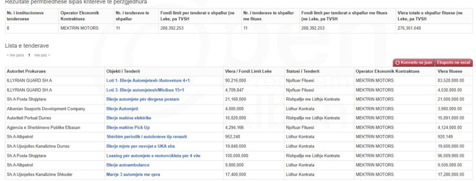476x181 pixels.
Task: Open the 'Blerje makine Pick Up' tender
Action: [128, 128]
